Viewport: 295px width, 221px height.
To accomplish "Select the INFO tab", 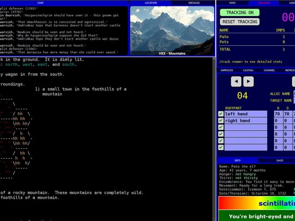I will (237, 160).
